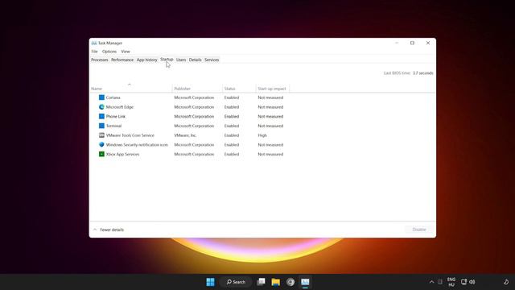Select Windows Security notification icon row name

[x=137, y=145]
